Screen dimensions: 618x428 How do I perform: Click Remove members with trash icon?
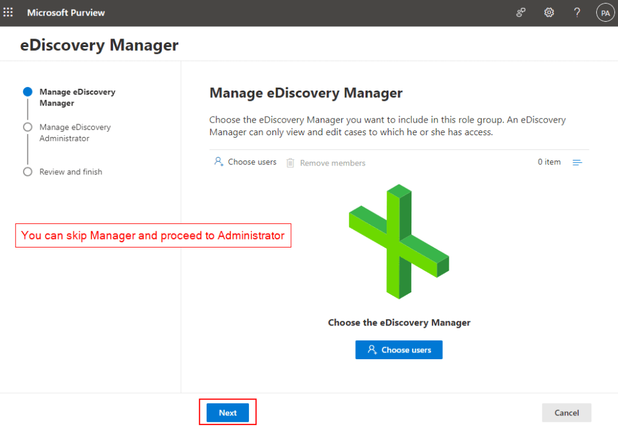[326, 163]
